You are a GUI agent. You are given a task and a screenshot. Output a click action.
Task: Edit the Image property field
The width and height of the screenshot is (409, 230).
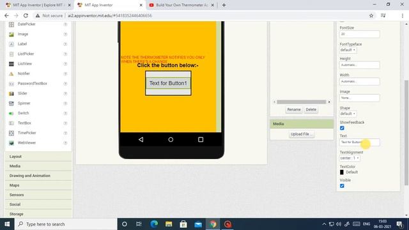359,98
